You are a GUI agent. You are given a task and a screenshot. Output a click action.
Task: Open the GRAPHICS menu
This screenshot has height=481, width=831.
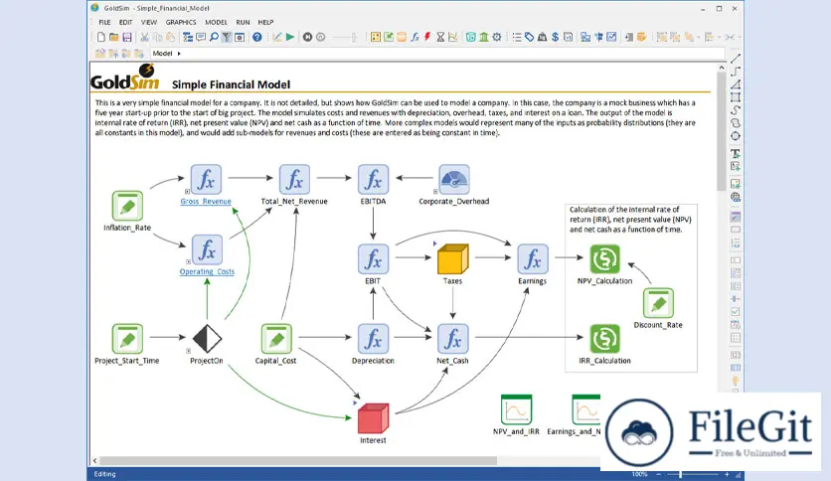[x=181, y=22]
